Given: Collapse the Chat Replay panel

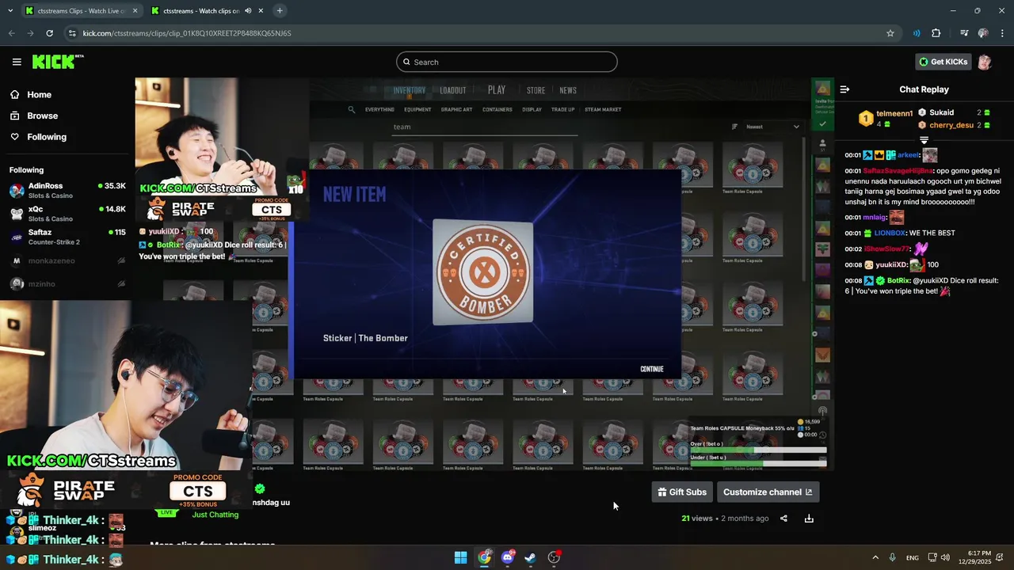Looking at the screenshot, I should pyautogui.click(x=844, y=89).
